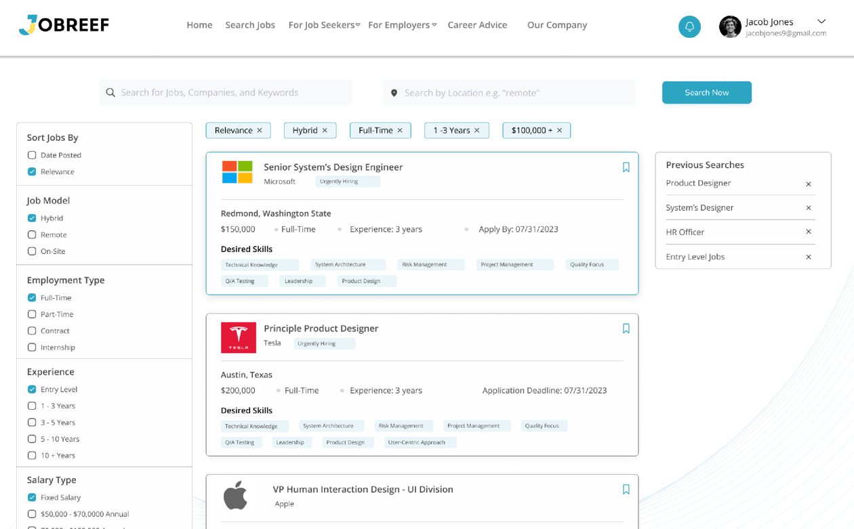Click the Search Now button
Viewport: 854px width, 529px height.
pyautogui.click(x=707, y=93)
